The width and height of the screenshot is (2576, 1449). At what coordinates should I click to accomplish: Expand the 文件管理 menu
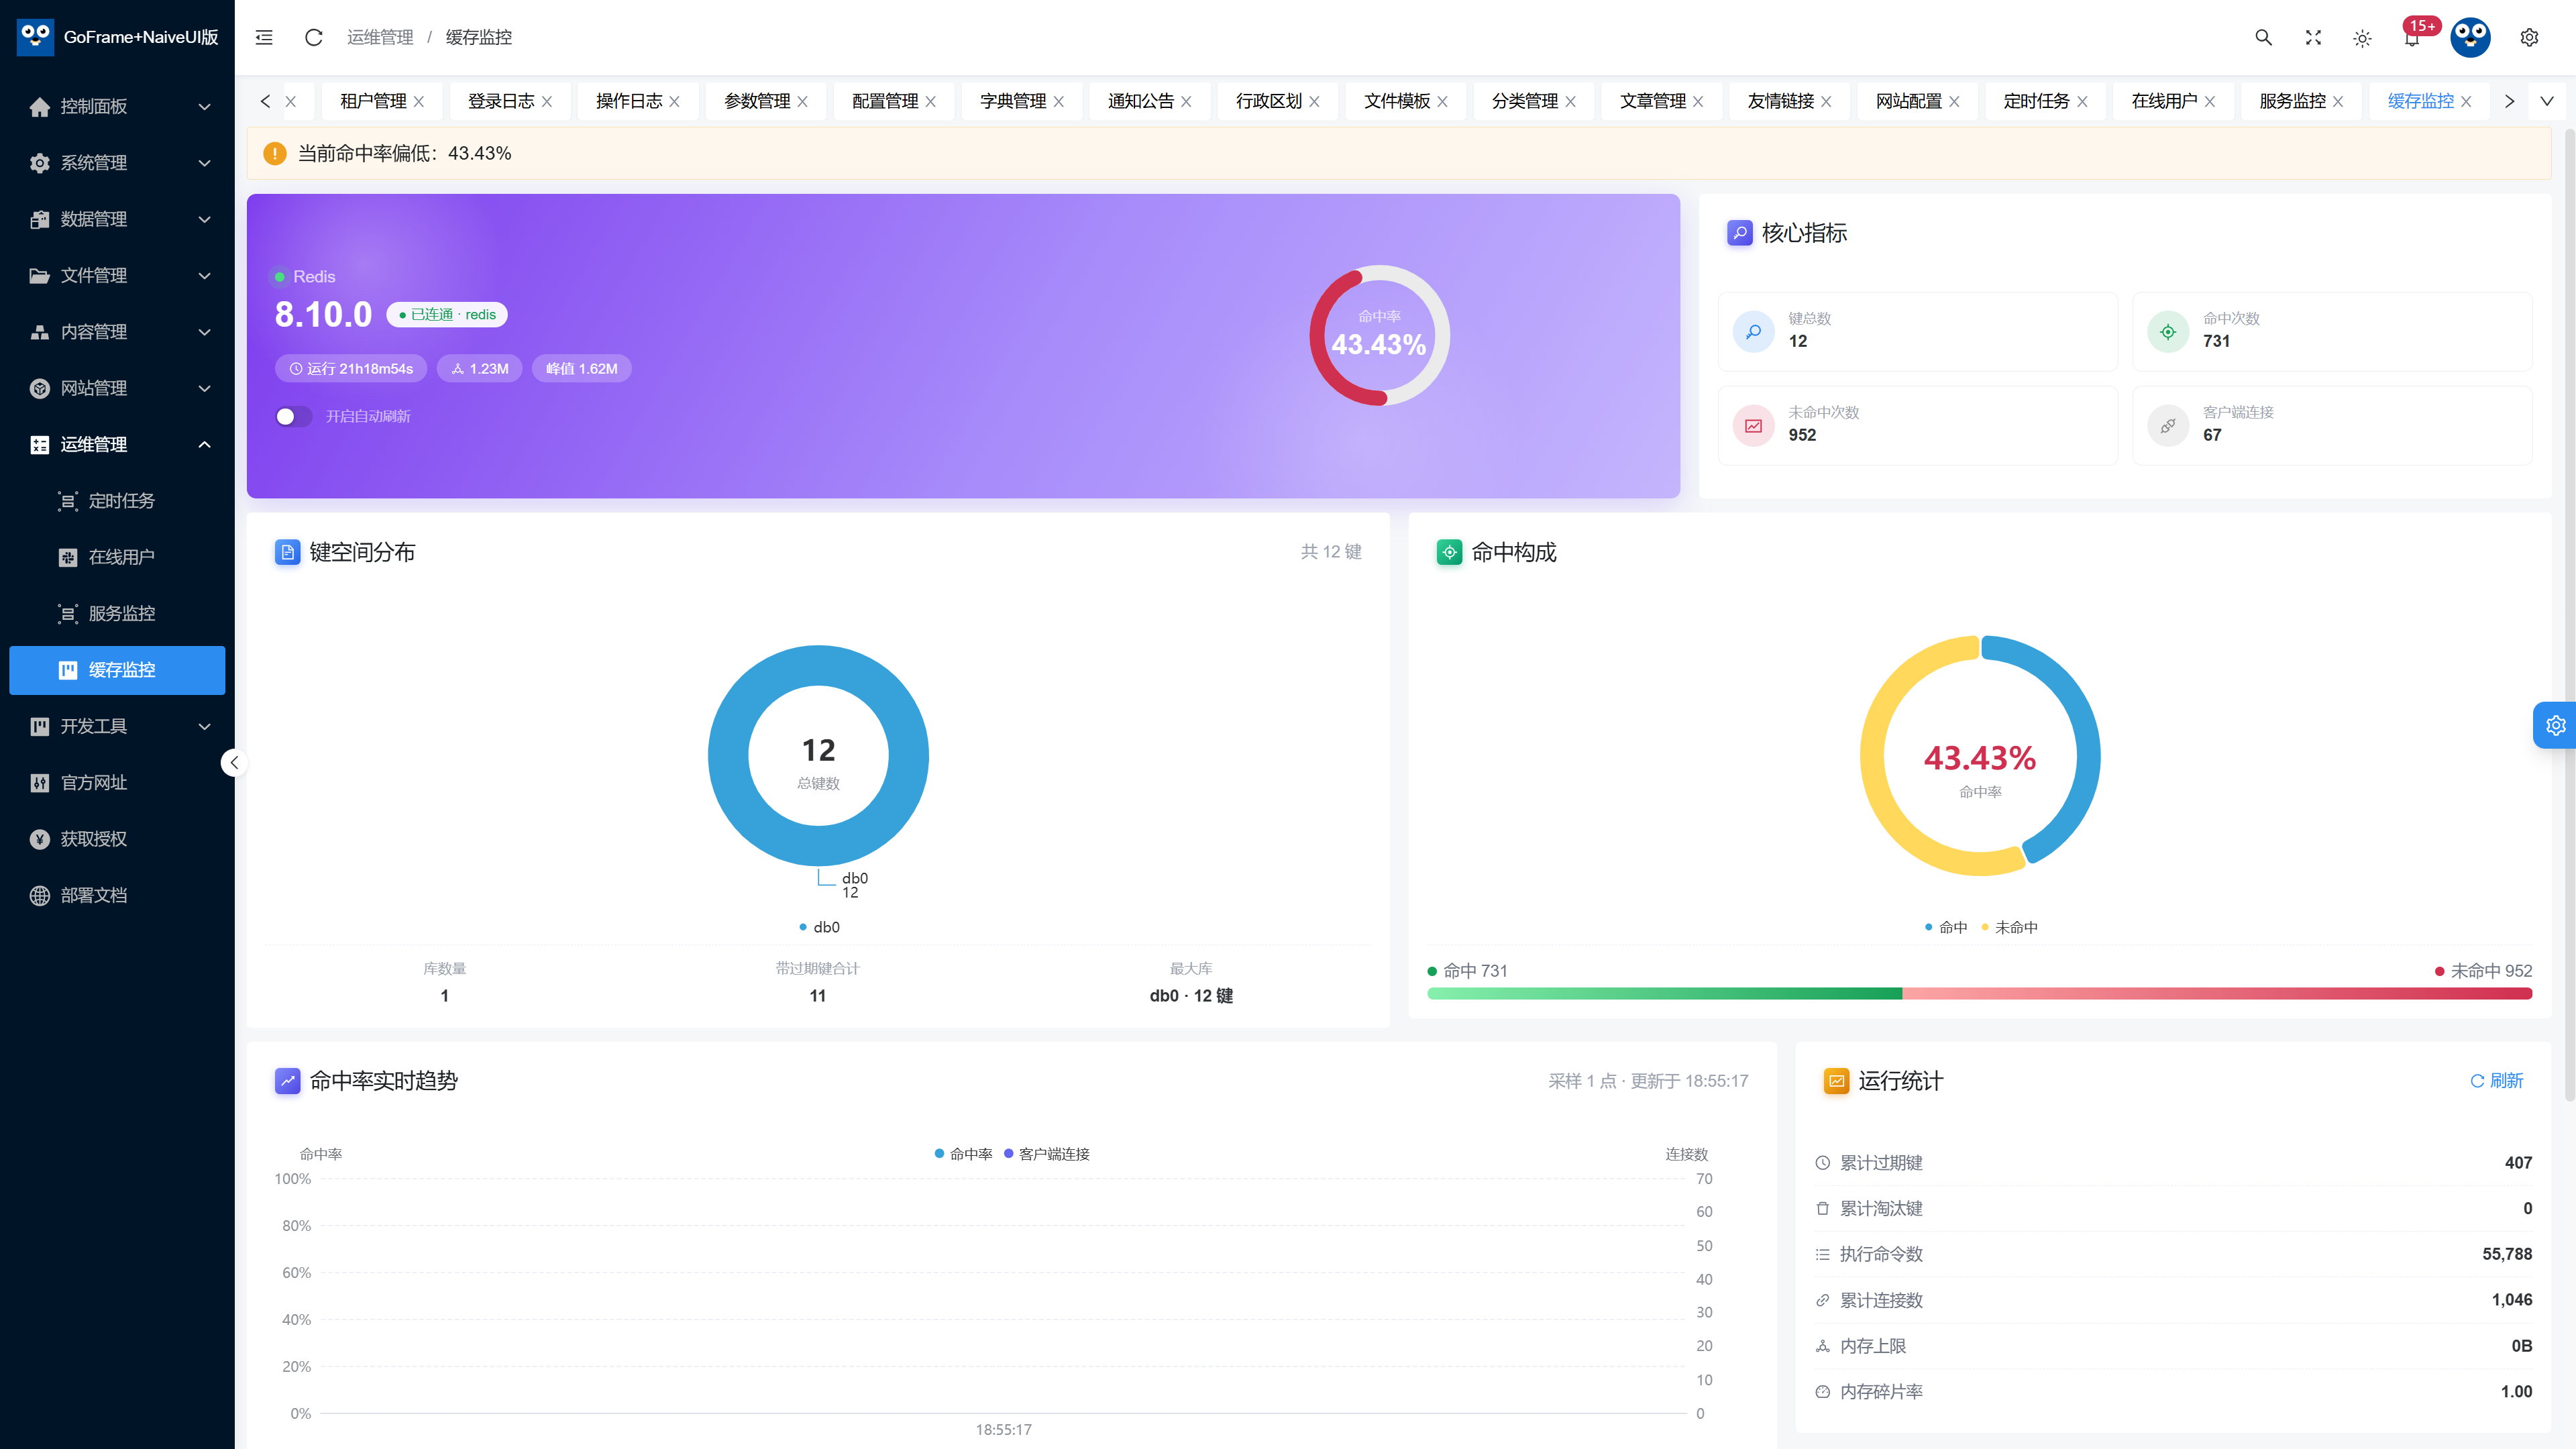117,275
